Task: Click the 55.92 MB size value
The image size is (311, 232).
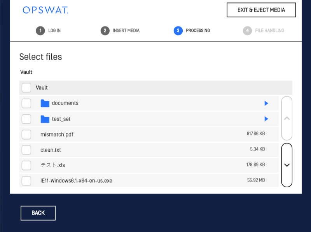Action: click(256, 180)
